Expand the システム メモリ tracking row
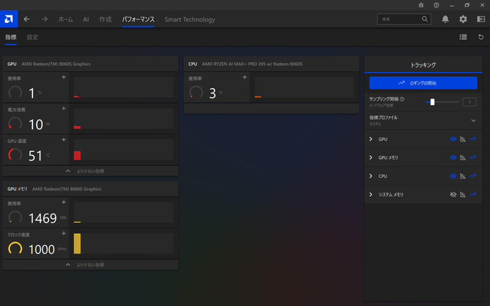Screen dimensions: 490x306 coord(371,195)
